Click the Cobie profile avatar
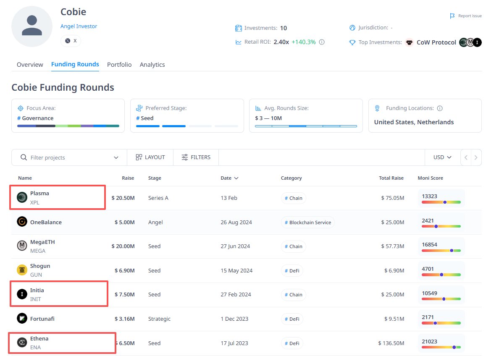The width and height of the screenshot is (486, 356). (32, 26)
